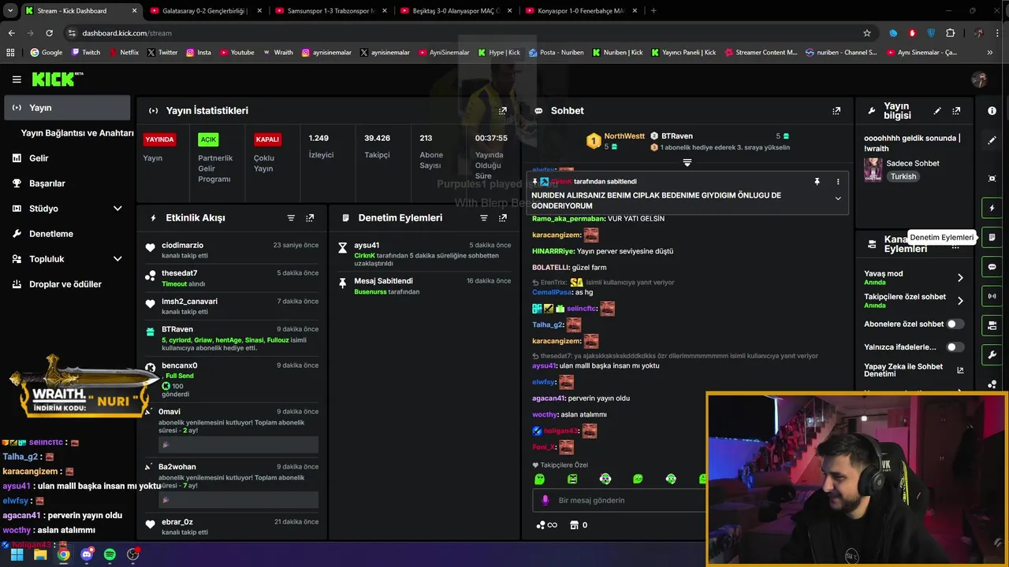Open the Başarılar sidebar page
1009x567 pixels.
coord(67,183)
